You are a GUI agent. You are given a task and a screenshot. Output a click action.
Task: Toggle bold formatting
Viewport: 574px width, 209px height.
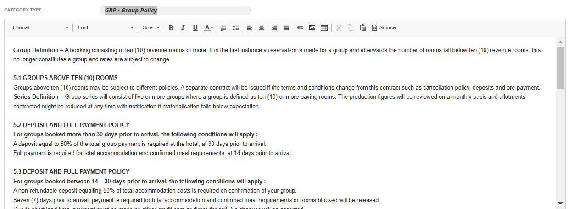click(x=171, y=28)
